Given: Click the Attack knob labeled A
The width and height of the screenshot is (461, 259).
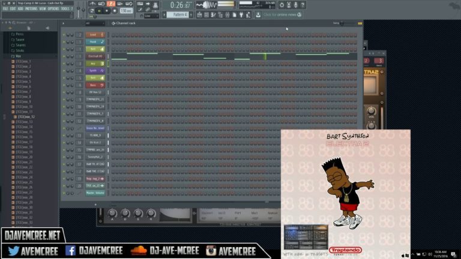Looking at the screenshot, I should (x=112, y=213).
